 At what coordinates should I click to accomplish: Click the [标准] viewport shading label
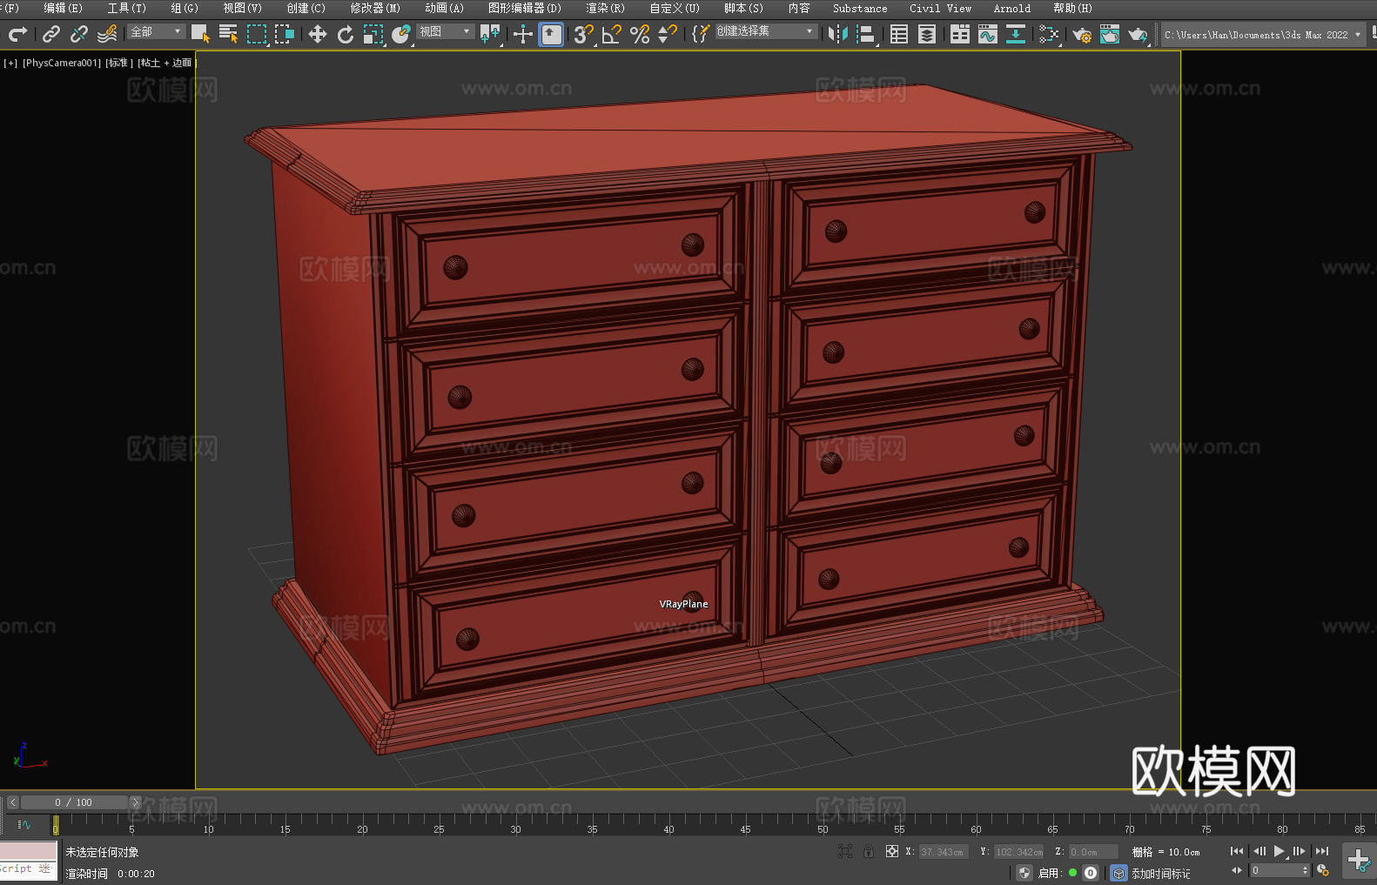point(119,63)
